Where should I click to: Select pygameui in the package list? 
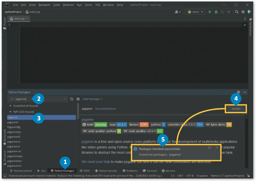pos(41,146)
